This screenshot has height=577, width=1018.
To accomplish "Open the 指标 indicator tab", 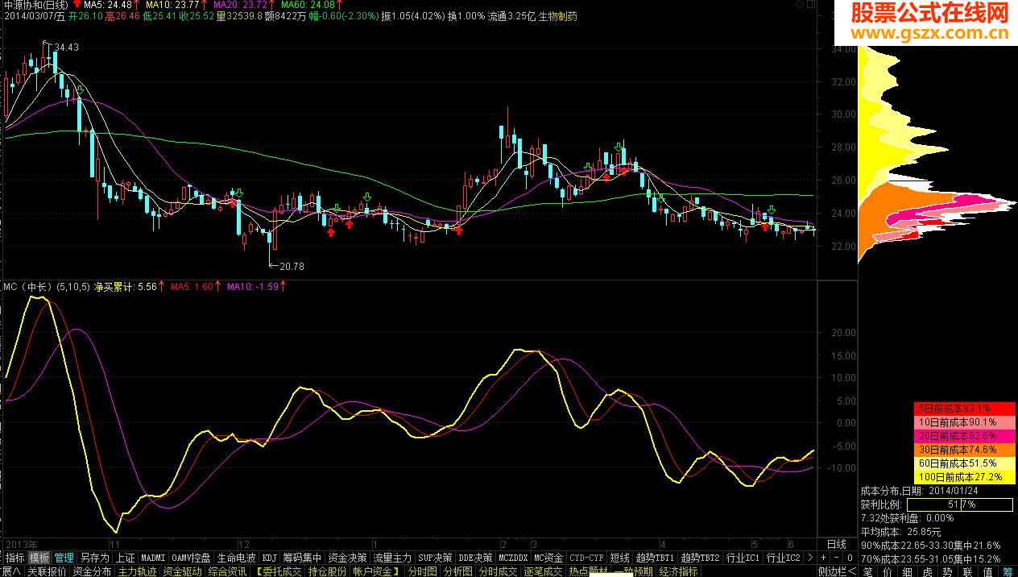I will (14, 558).
